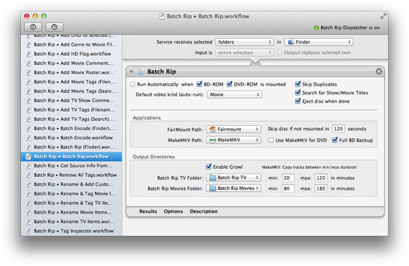
Task: Collapse the Batch Rip action disclosure triangle
Action: click(132, 71)
